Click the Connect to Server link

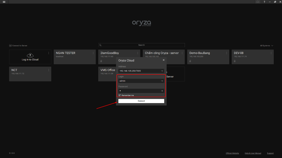tap(18, 46)
